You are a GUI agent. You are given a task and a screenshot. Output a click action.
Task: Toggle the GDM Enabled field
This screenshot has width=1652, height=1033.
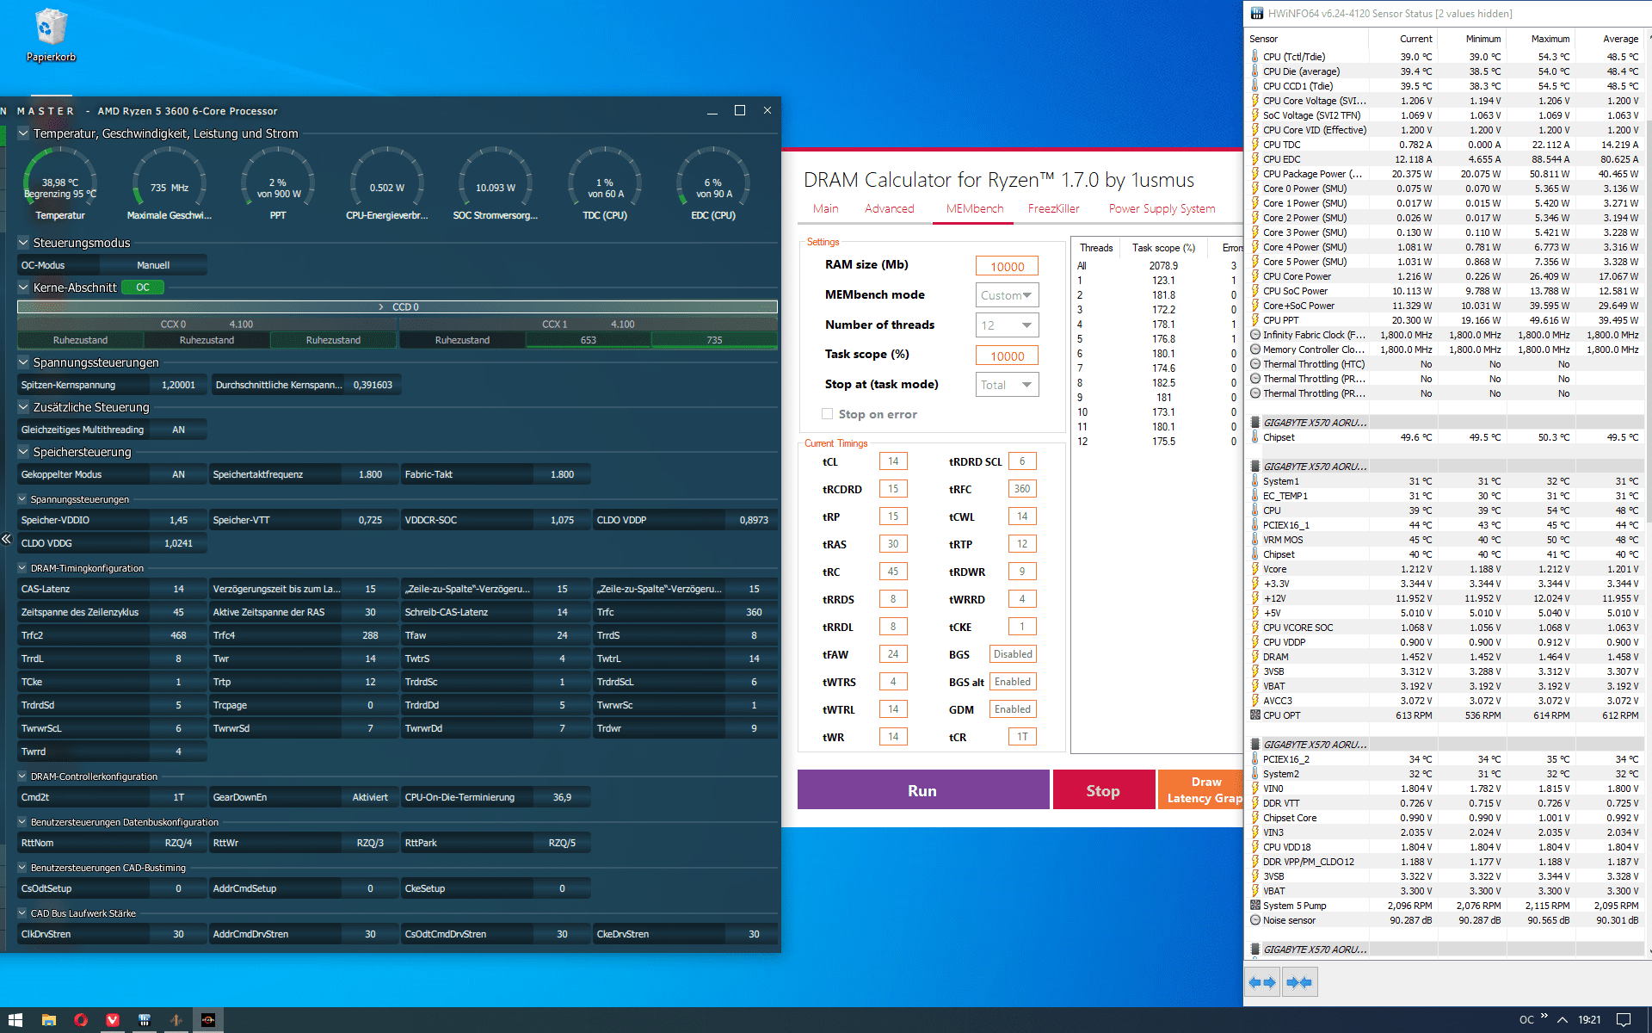pos(1013,709)
